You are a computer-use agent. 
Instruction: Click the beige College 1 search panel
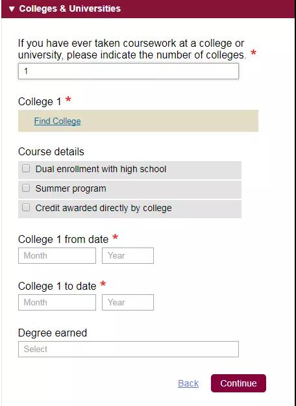pos(138,121)
